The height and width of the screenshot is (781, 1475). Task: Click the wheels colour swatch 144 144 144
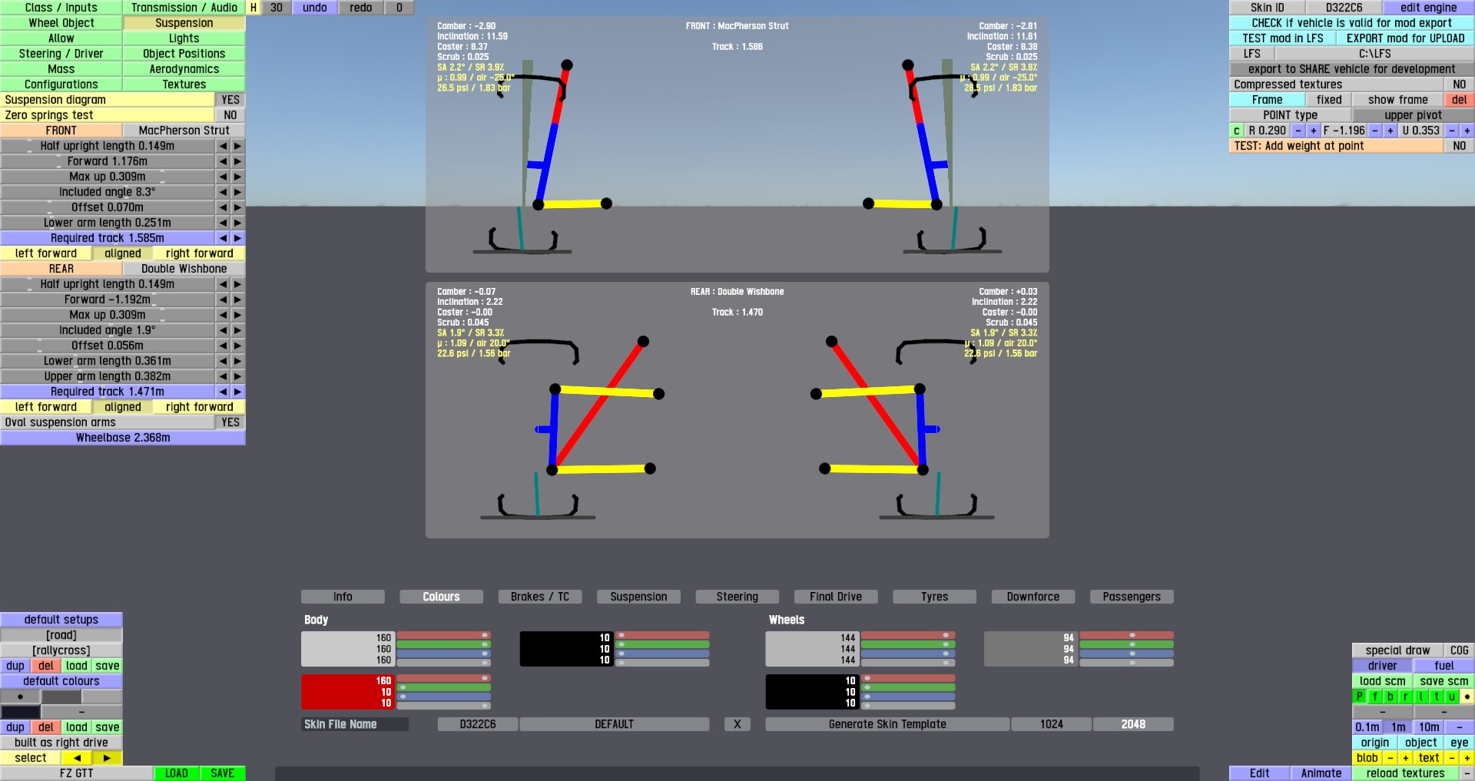812,649
